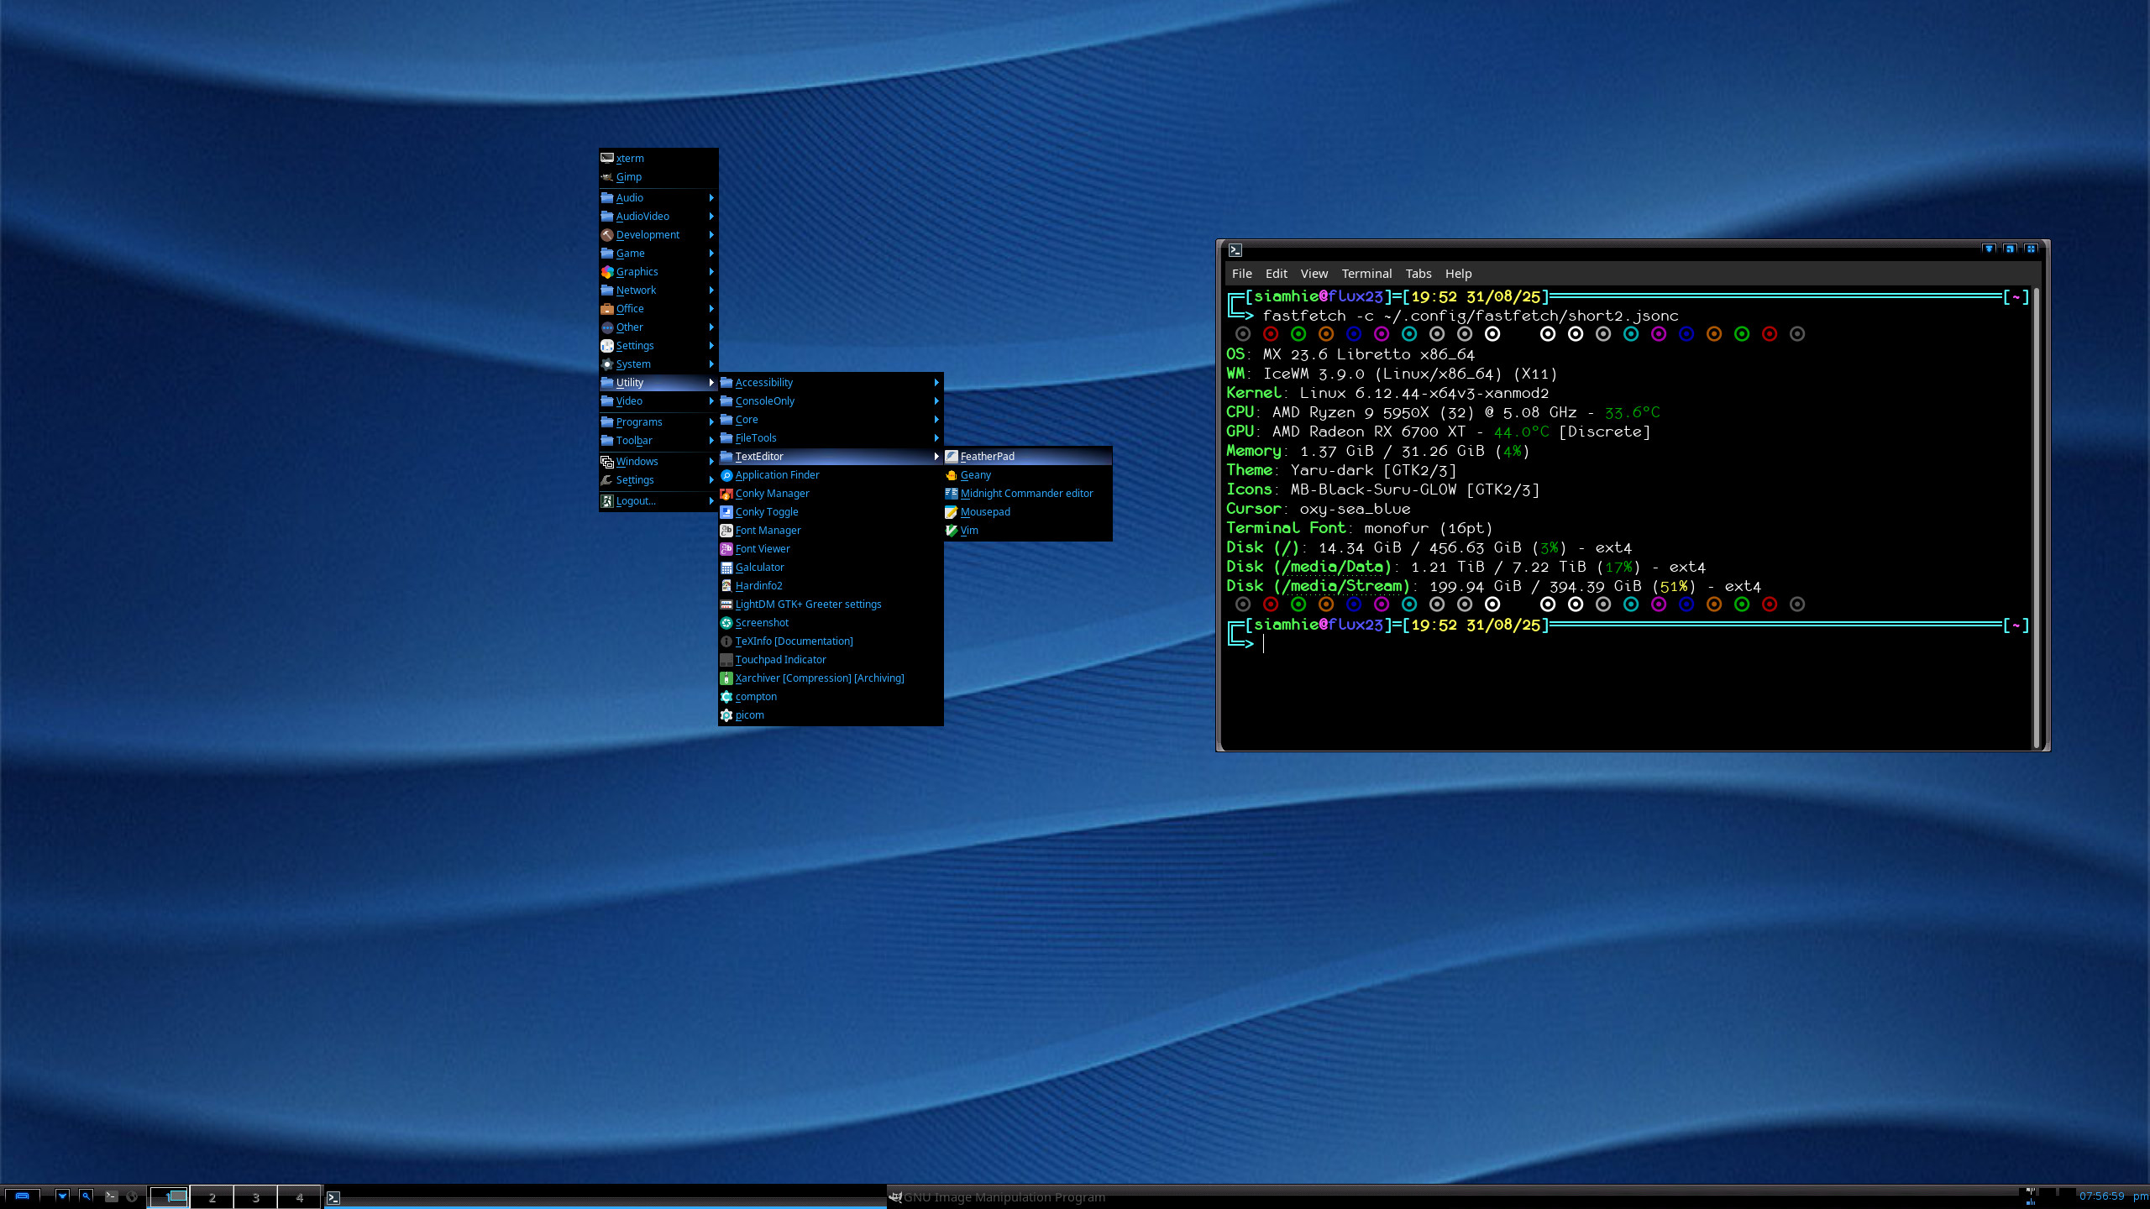Expand the ConsoleOnly submenu

(x=831, y=401)
